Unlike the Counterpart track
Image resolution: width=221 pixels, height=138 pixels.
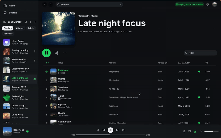coord(199,123)
